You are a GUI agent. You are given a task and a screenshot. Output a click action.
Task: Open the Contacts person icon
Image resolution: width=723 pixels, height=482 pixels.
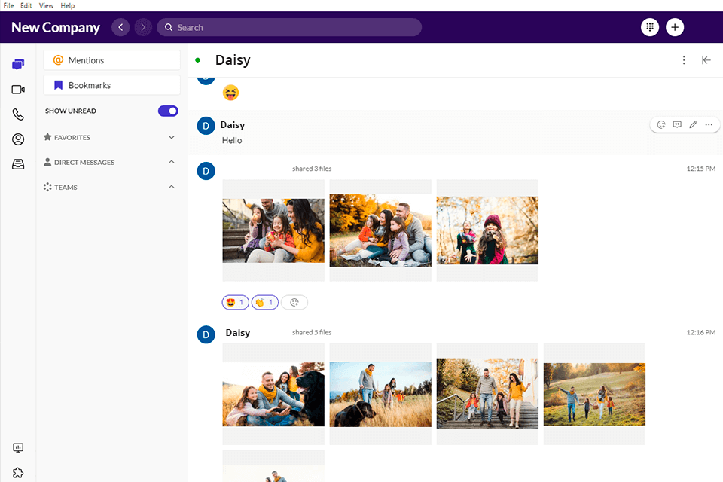18,139
